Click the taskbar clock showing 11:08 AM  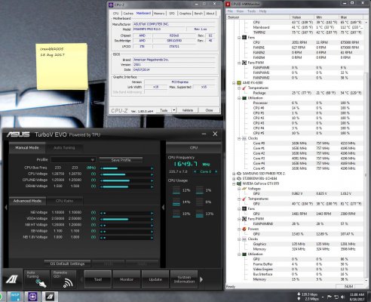357,297
